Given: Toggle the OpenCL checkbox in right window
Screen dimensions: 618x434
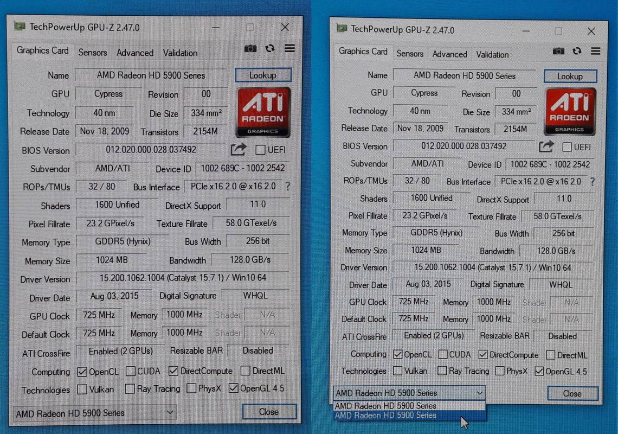Looking at the screenshot, I should (x=398, y=354).
